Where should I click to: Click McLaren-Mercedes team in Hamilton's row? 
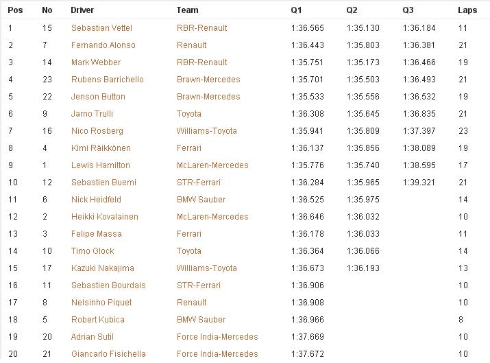212,165
